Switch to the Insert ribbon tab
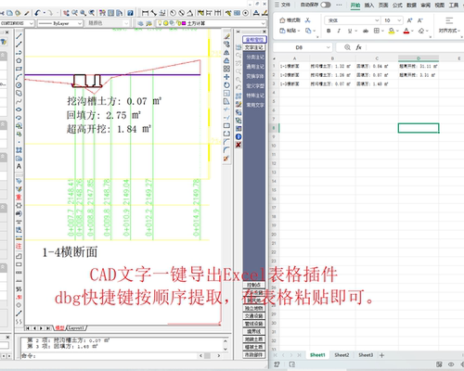The height and width of the screenshot is (371, 464). coord(369,5)
